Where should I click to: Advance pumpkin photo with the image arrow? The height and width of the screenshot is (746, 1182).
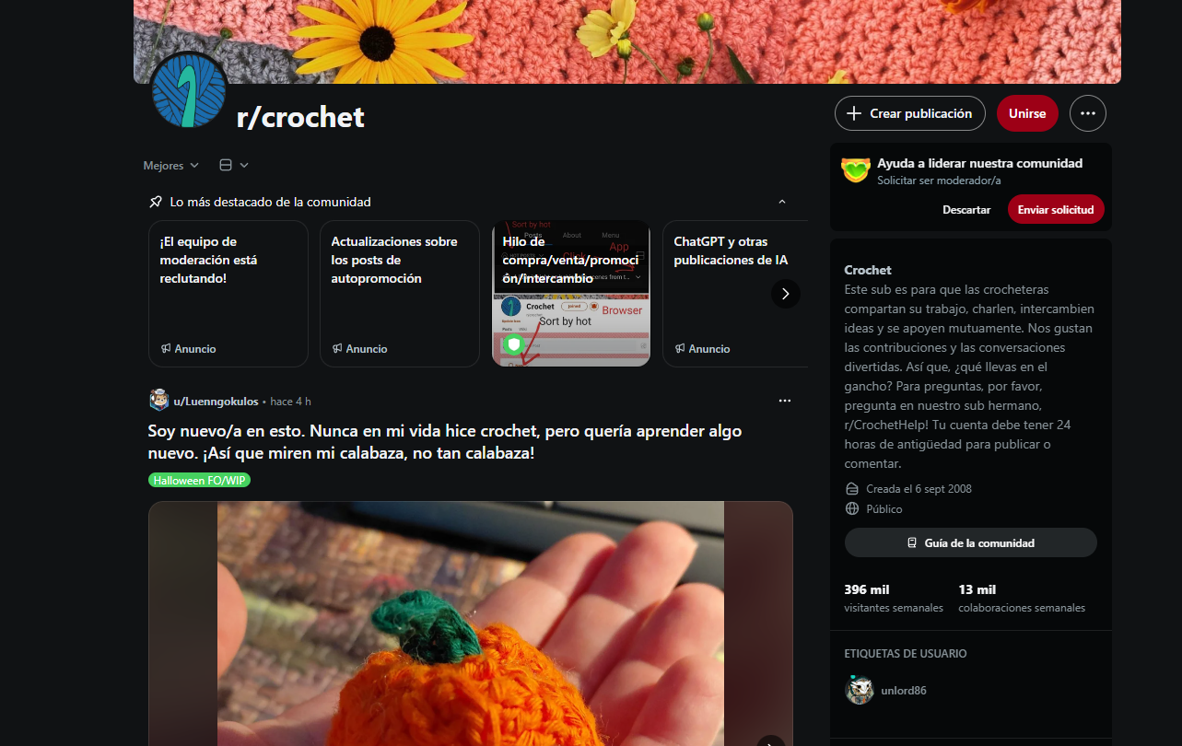(771, 740)
